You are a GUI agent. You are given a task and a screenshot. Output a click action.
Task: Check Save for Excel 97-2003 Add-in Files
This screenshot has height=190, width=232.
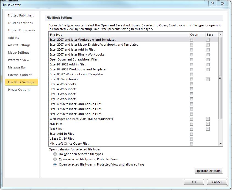click(208, 65)
